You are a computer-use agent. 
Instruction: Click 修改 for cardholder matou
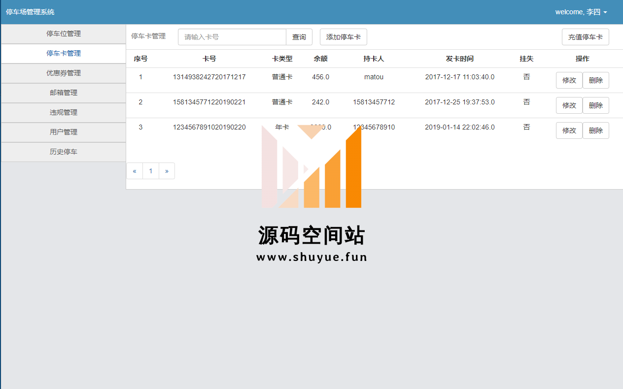pos(569,80)
